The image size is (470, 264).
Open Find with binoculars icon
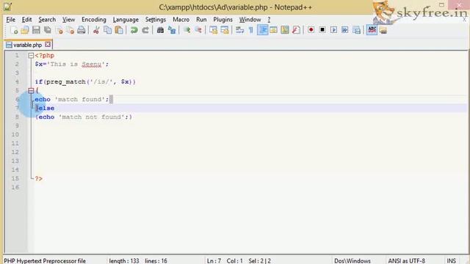[160, 30]
